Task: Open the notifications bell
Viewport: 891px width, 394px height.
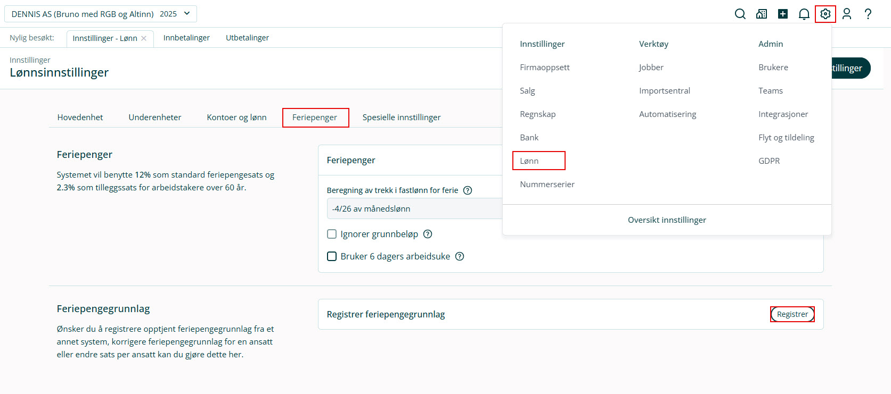Action: click(804, 14)
